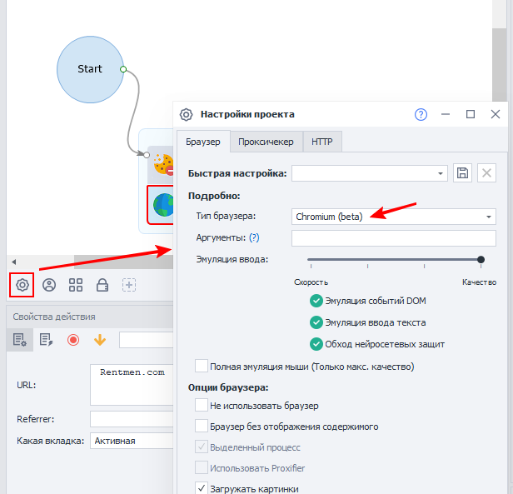
Task: Switch to the Браузер tab
Action: coord(203,142)
